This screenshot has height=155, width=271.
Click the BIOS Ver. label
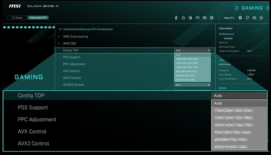click(x=223, y=43)
